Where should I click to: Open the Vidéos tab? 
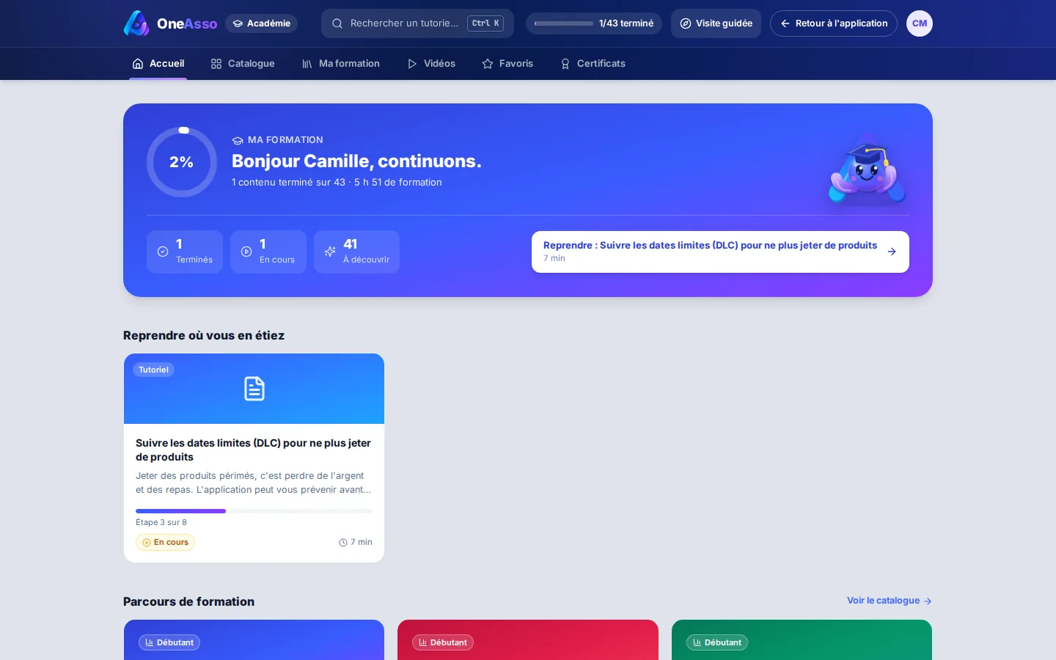(x=431, y=64)
